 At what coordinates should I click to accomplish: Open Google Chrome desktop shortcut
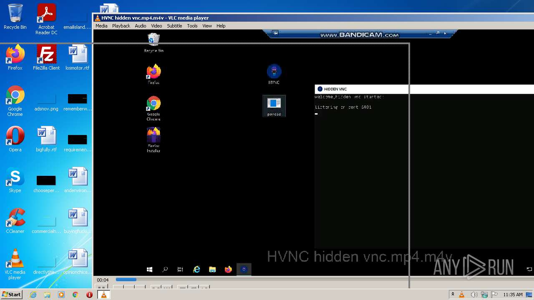click(x=15, y=101)
